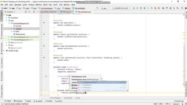Viewport: 187px width, 105px height.
Task: Switch to the Movie.java tab
Action: click(x=67, y=12)
